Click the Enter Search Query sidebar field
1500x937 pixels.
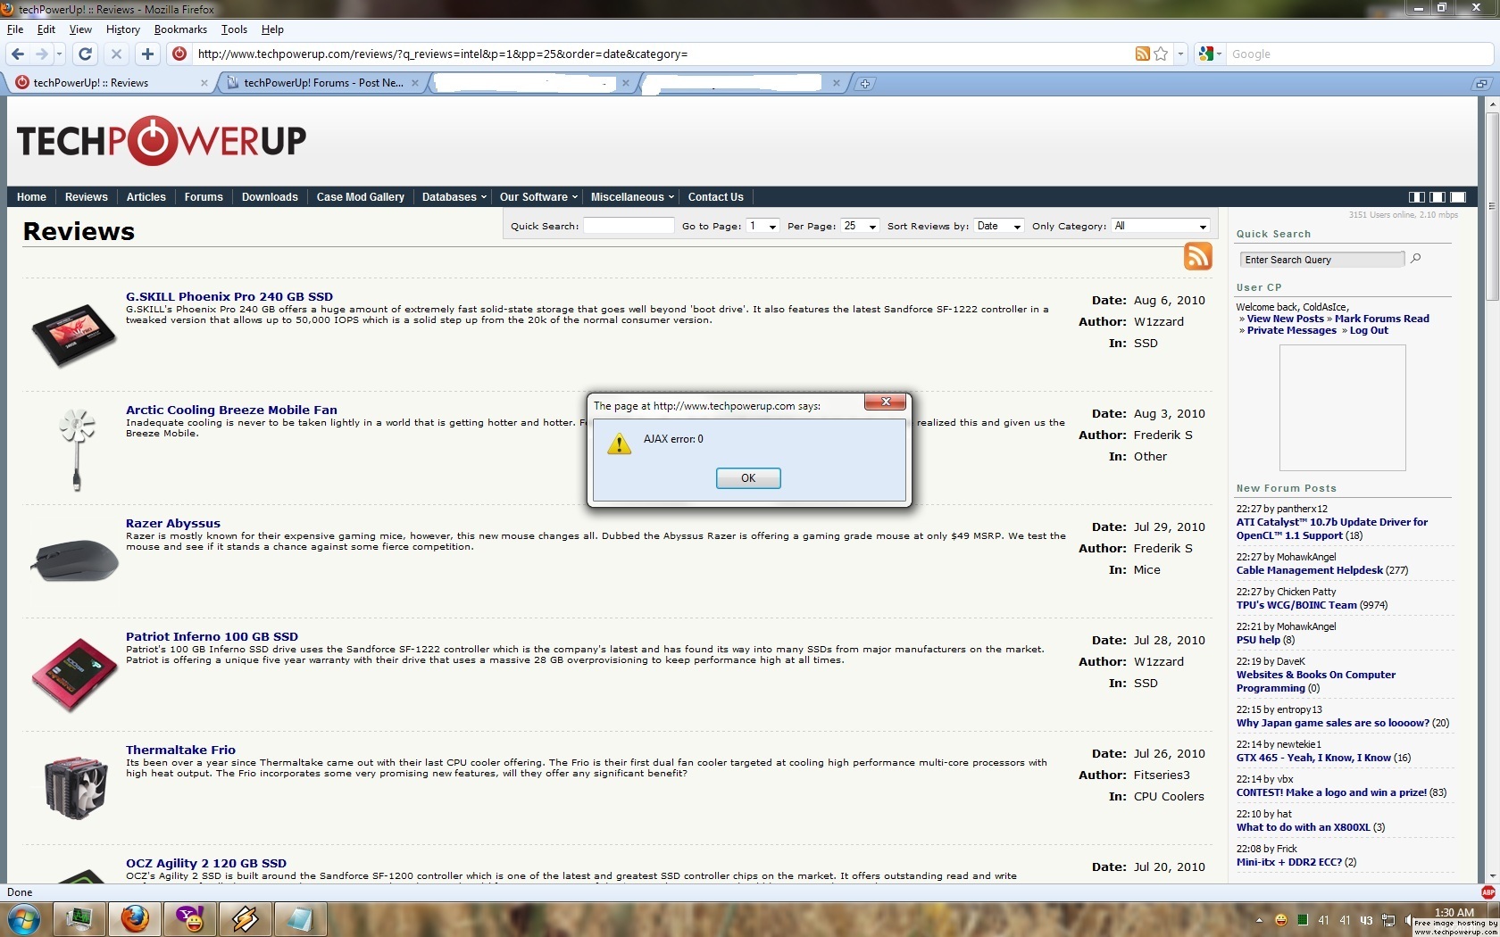[x=1321, y=260]
